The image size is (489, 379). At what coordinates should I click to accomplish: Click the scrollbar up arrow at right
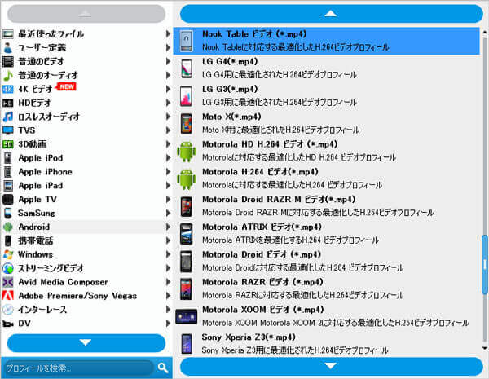click(485, 32)
